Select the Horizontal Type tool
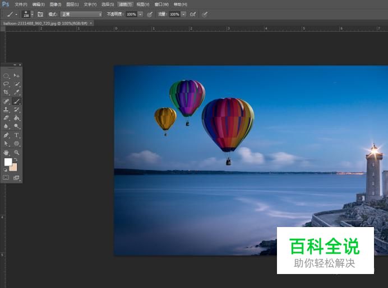Viewport: 388px width, 288px height. (17, 135)
